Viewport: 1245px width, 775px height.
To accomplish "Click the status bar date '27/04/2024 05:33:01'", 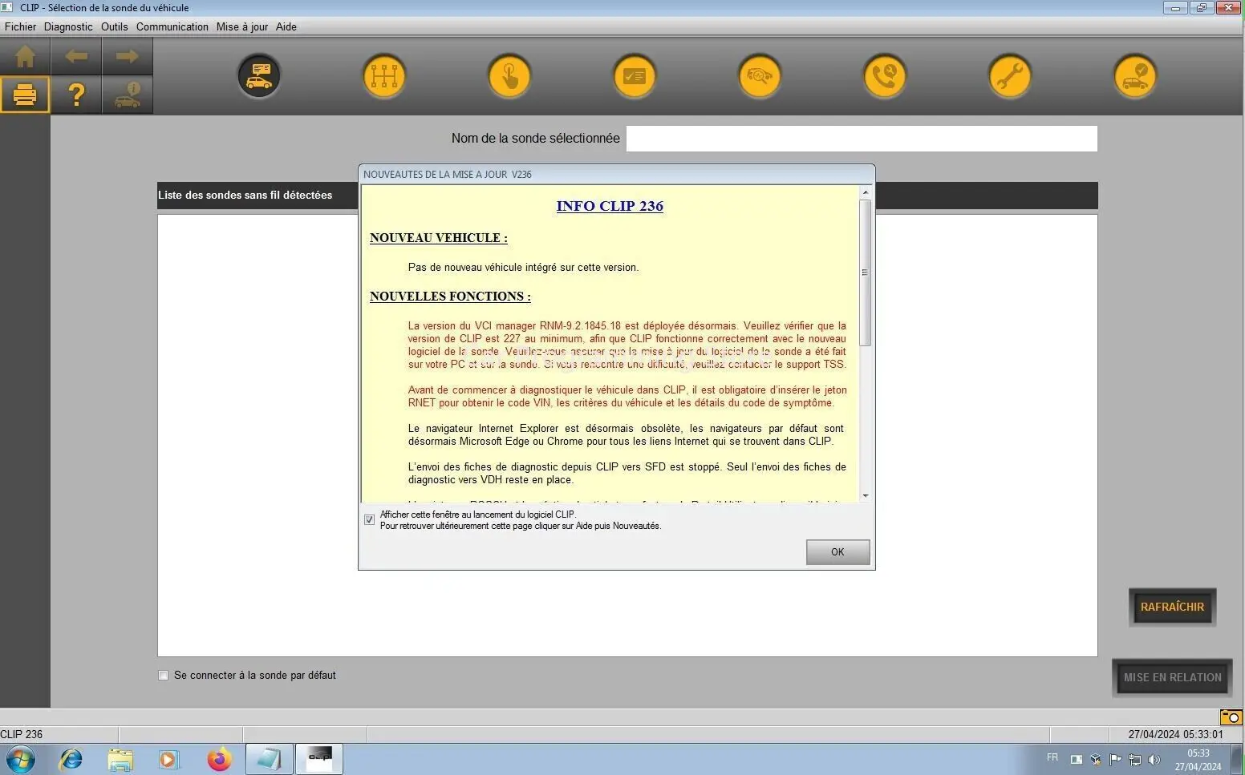I will point(1175,734).
